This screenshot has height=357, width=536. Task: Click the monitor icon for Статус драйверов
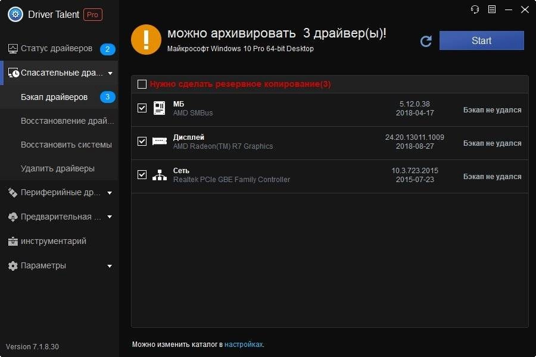[13, 49]
